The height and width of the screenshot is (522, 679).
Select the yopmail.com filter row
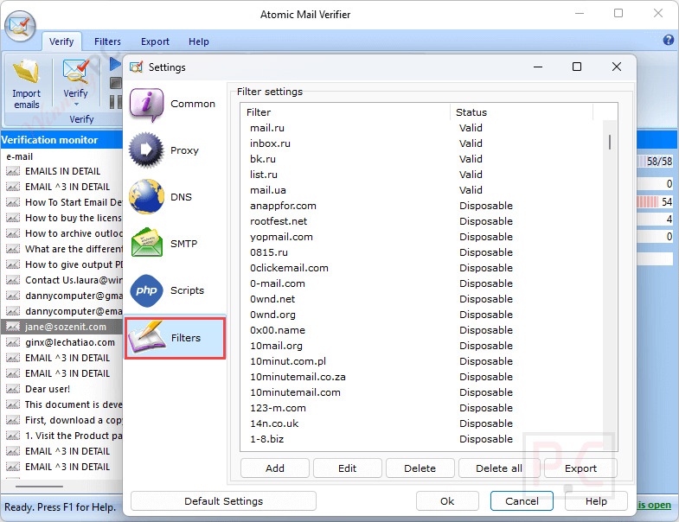(x=422, y=237)
